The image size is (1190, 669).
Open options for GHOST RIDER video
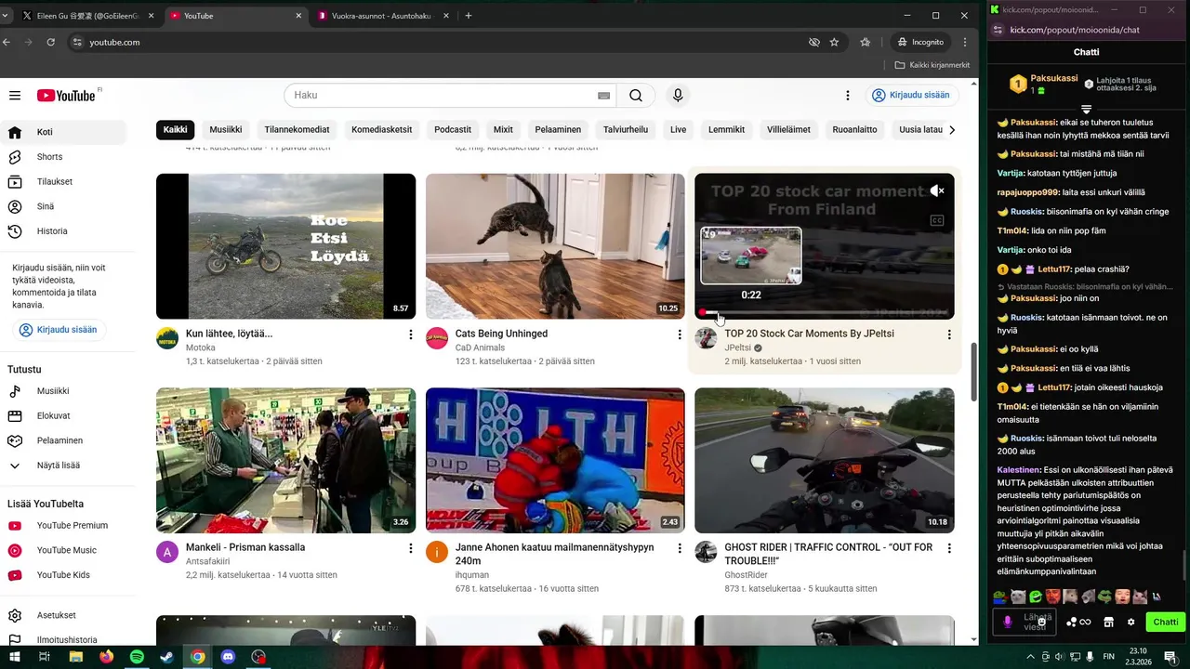[x=949, y=548]
